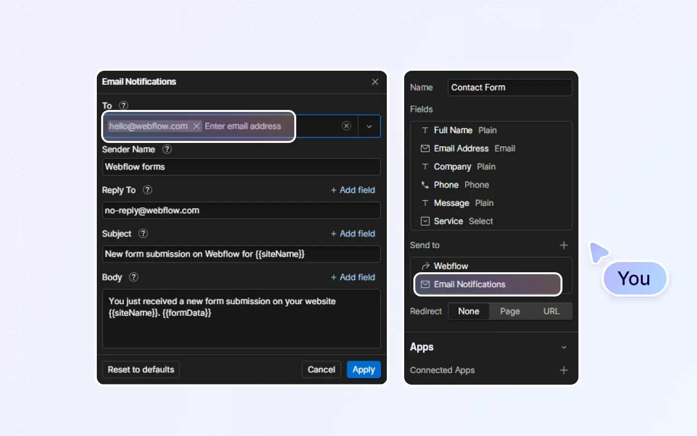Select the Full Name text field icon
Screen dimensions: 697x436
coord(425,130)
